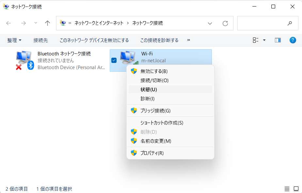Image resolution: width=302 pixels, height=193 pixels.
Task: Open プロパティ(R) from context menu
Action: (170, 153)
